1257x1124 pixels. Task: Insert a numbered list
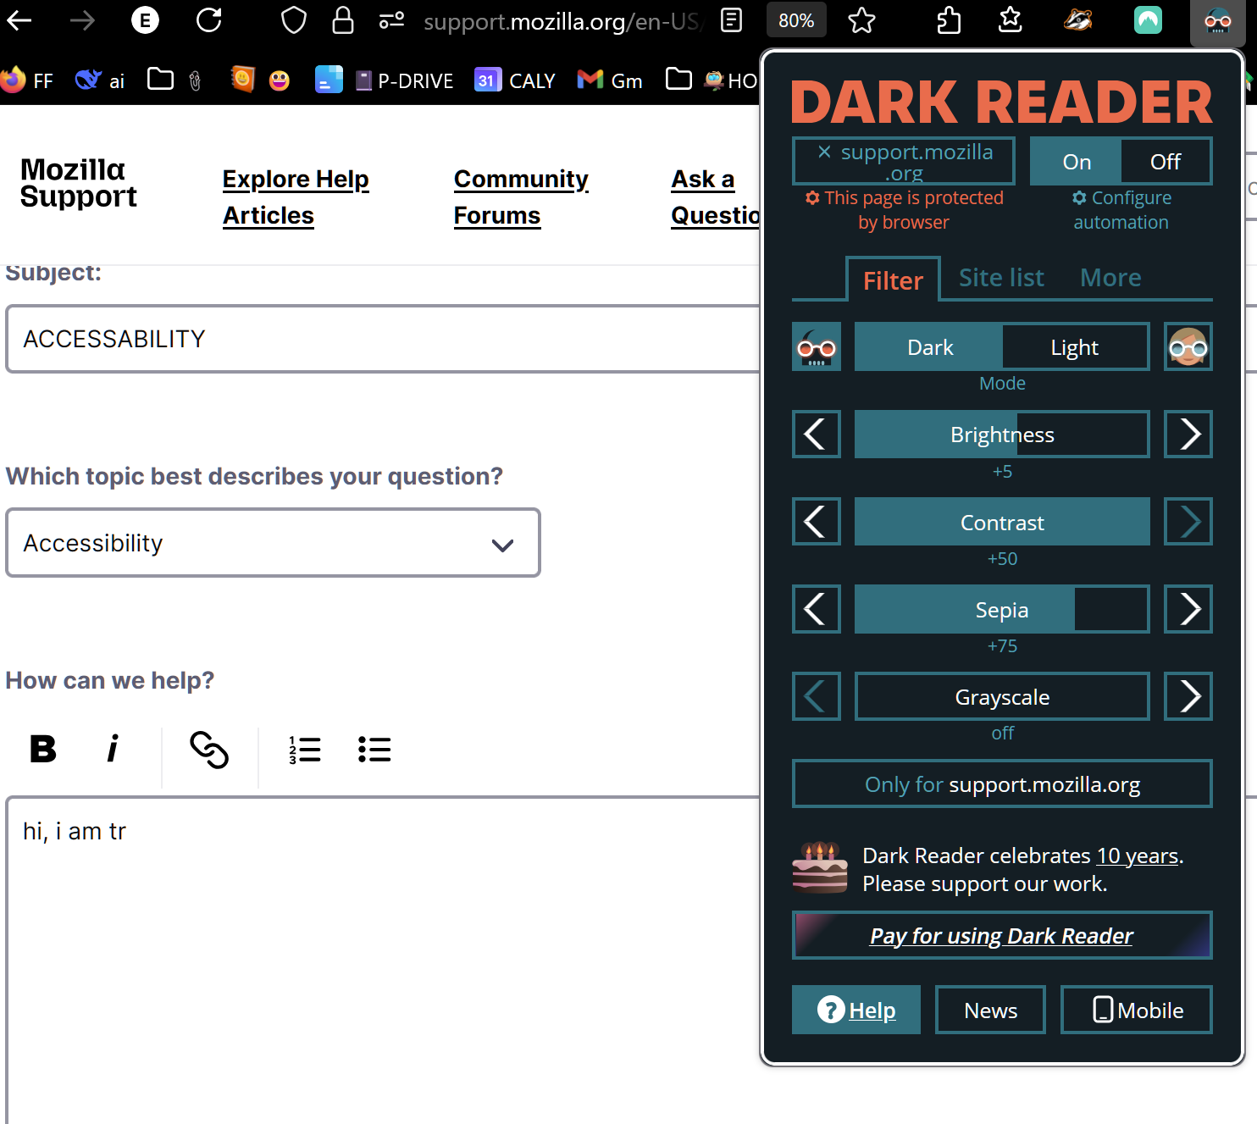[305, 750]
